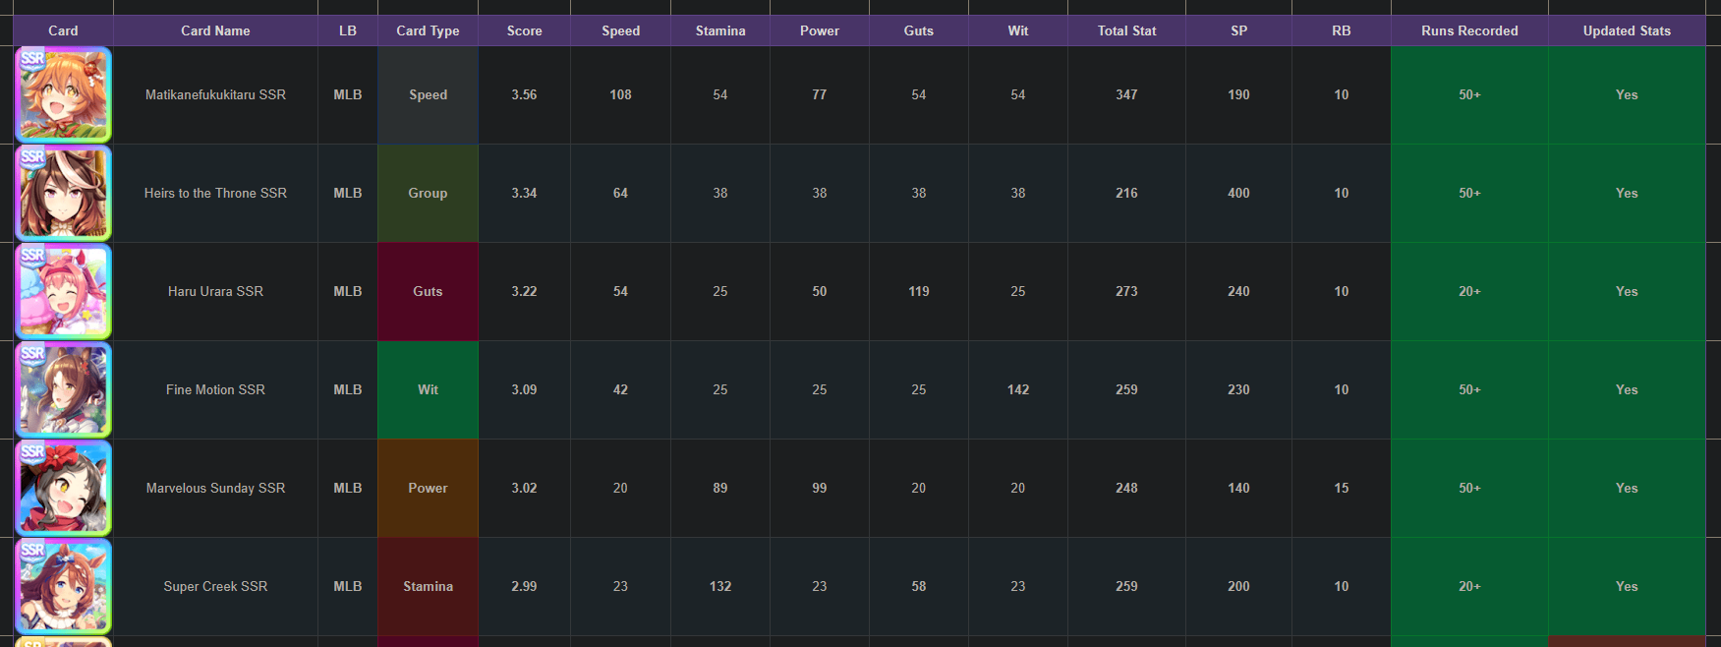Select the Card column header

click(63, 30)
